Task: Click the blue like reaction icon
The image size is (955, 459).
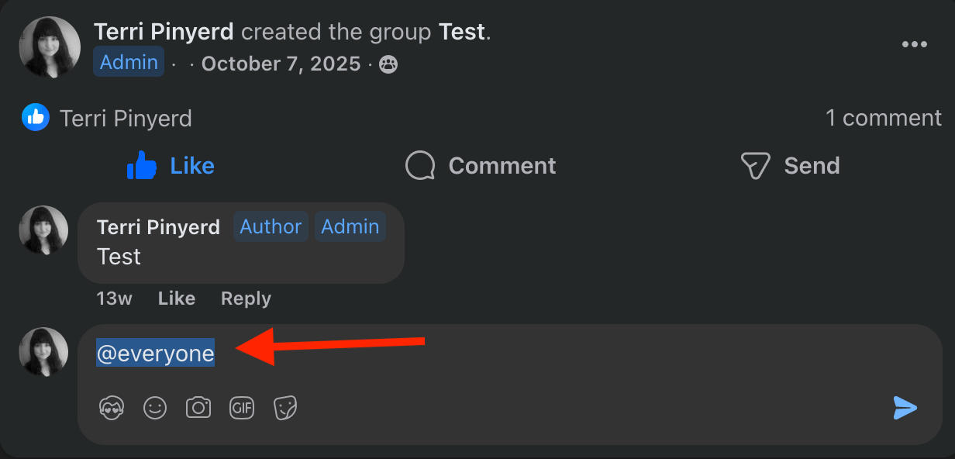Action: coord(36,118)
